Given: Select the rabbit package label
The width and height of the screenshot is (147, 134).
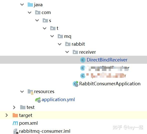Looking at the screenshot, I should coord(78,44).
